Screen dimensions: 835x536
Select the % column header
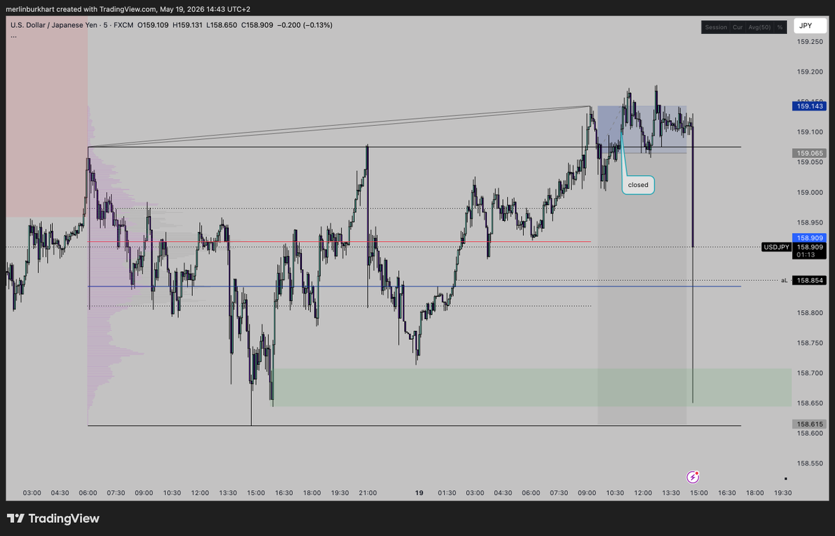(780, 27)
